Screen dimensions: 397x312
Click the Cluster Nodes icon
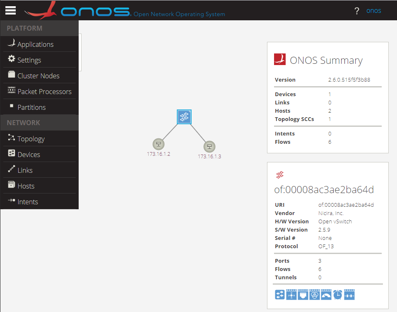pos(12,74)
